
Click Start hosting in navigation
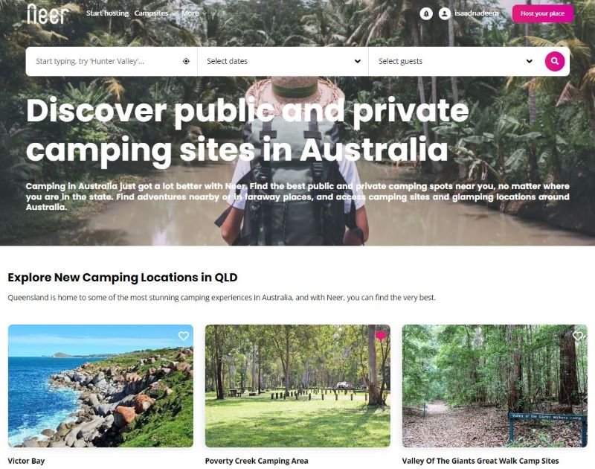pos(107,13)
